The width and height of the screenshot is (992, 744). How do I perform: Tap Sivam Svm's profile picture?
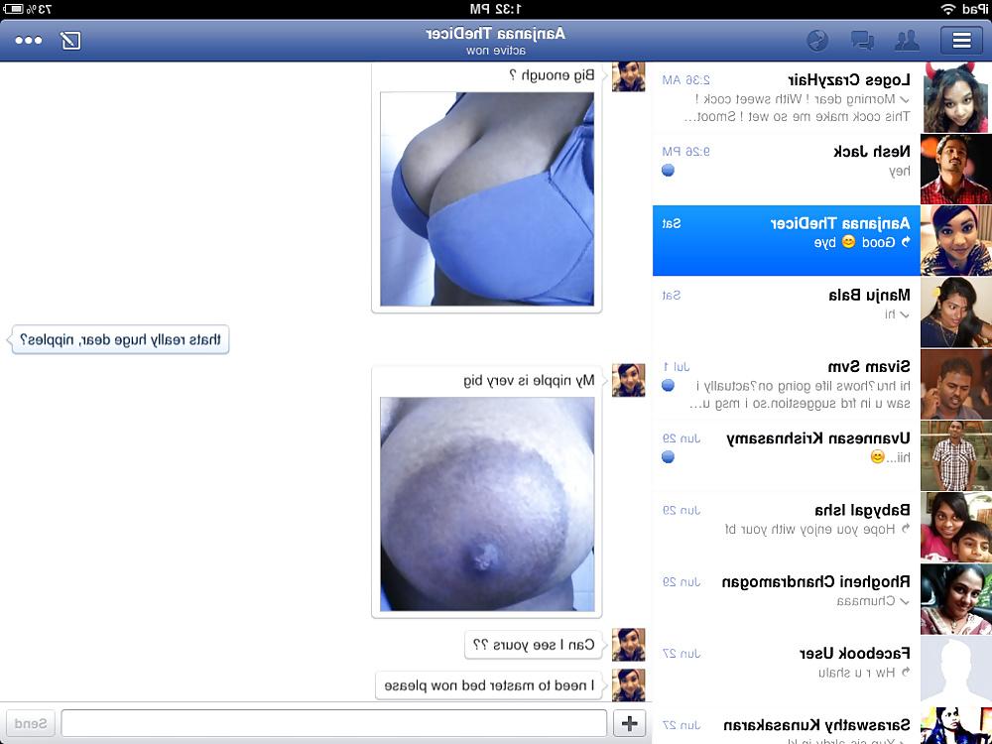[x=956, y=384]
